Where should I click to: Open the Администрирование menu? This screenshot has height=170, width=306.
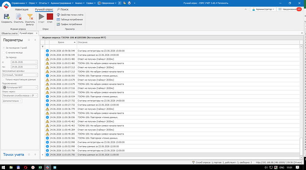point(62,3)
